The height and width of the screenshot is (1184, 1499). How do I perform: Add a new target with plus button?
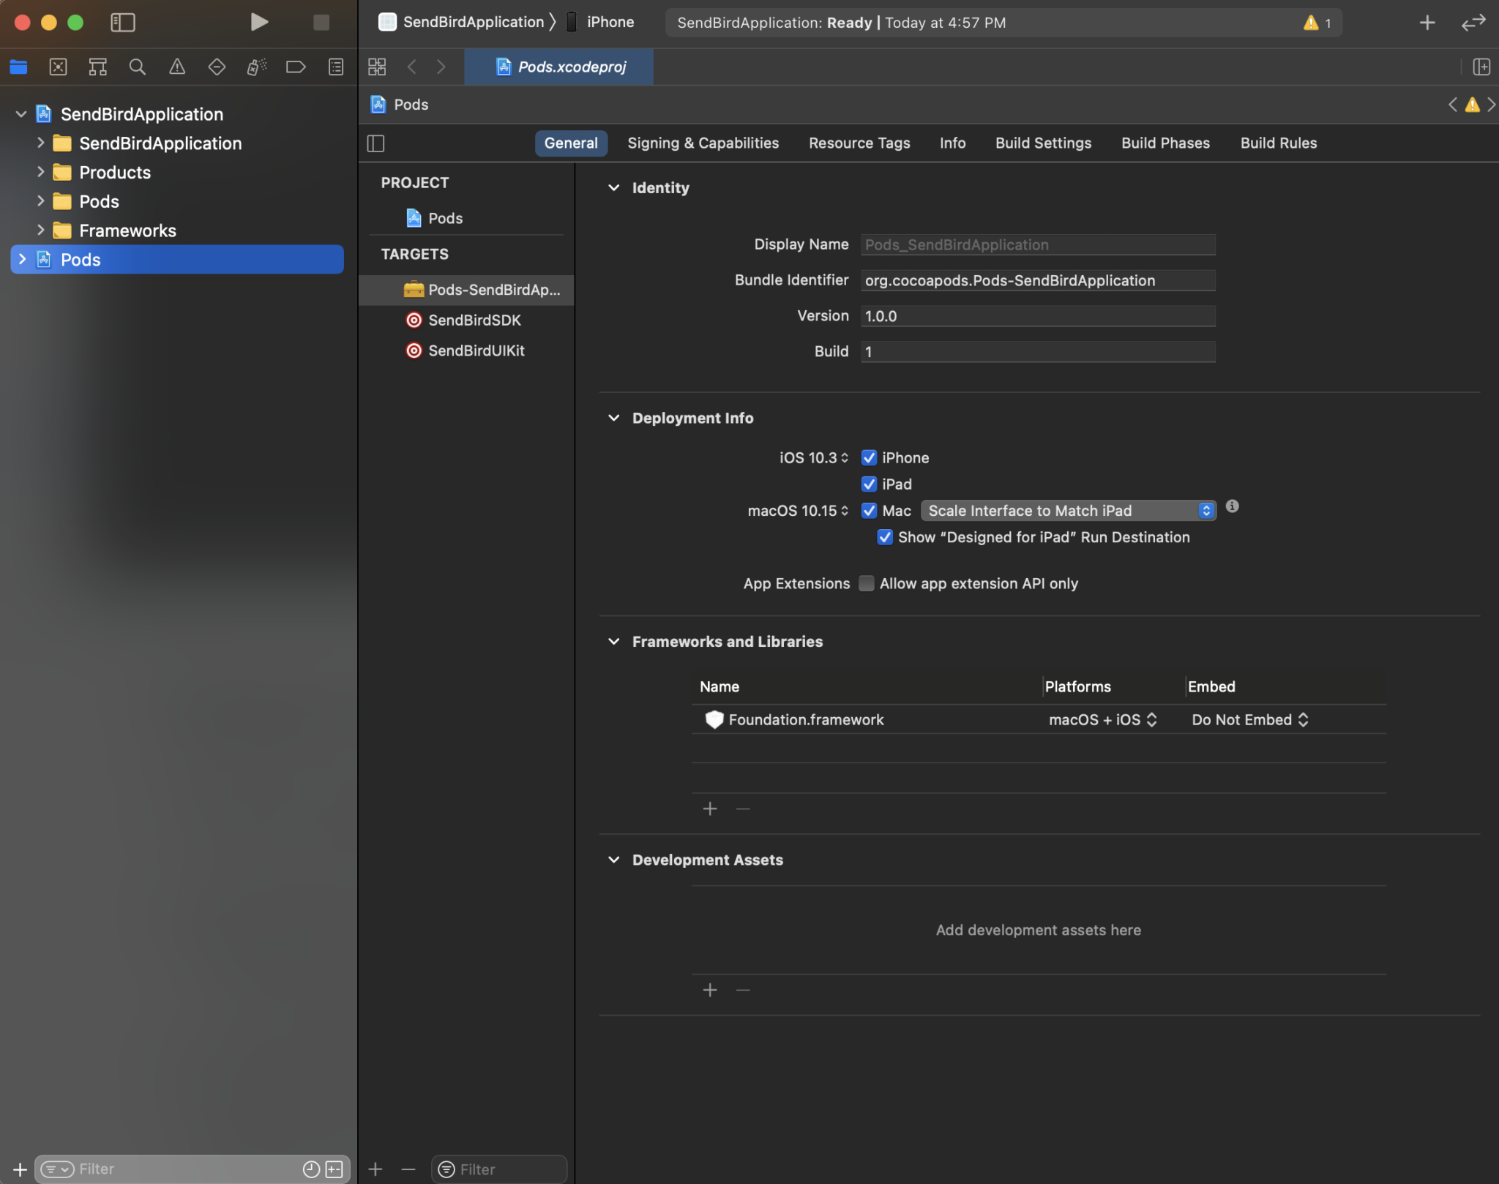(375, 1169)
